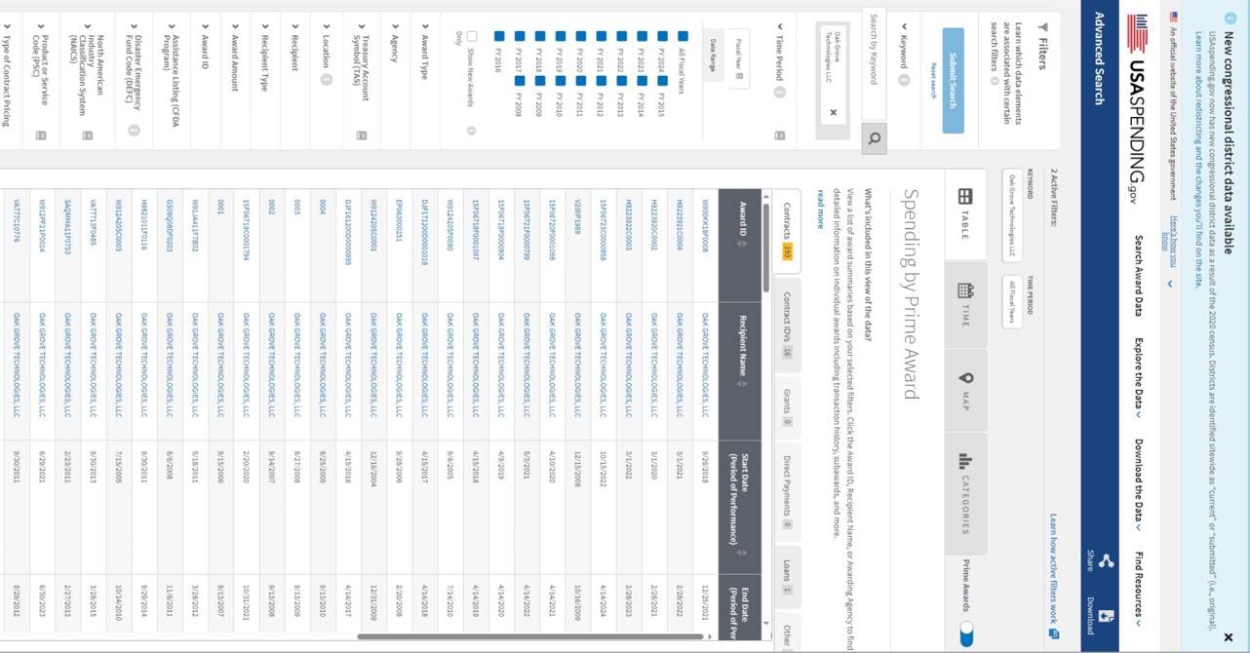Click the keyword search magnifier button
This screenshot has width=1250, height=653.
coord(873,138)
